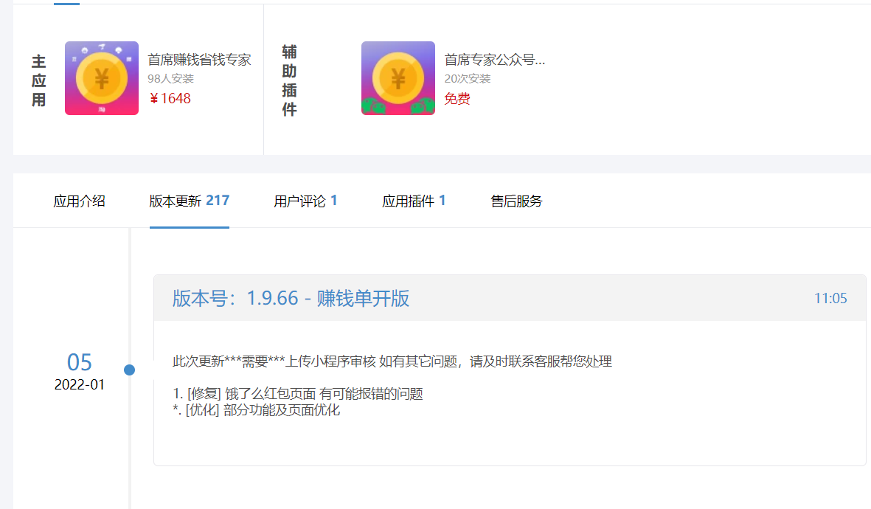Click the 辅助插件 section label
The width and height of the screenshot is (871, 509).
tap(289, 80)
